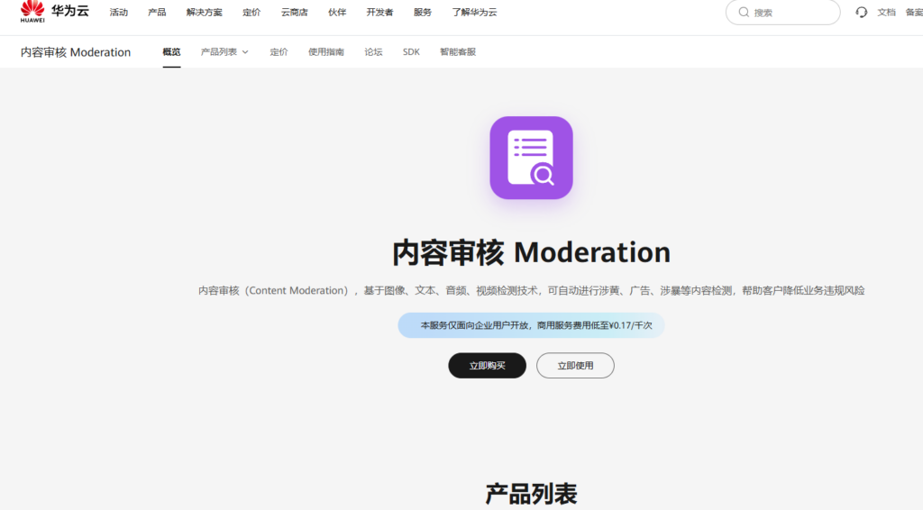Image resolution: width=923 pixels, height=510 pixels.
Task: Click the 内容审核 Moderation sub-nav title
Action: (76, 52)
